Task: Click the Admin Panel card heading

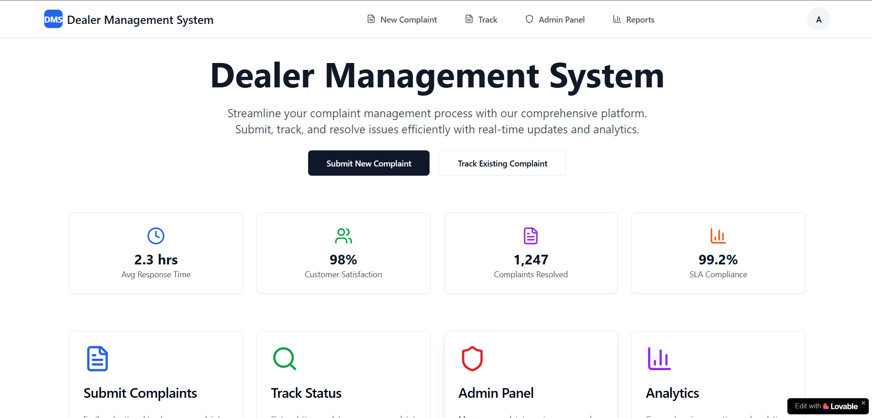Action: click(x=496, y=393)
